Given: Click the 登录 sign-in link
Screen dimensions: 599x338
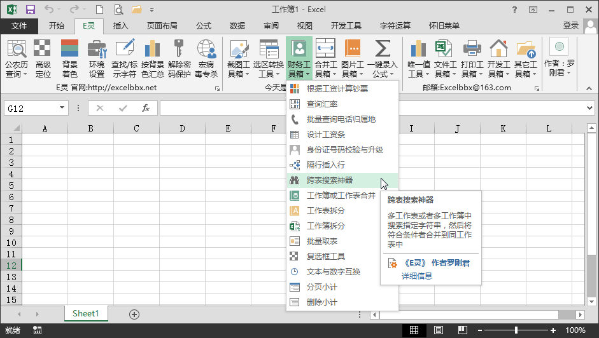Looking at the screenshot, I should (x=571, y=25).
